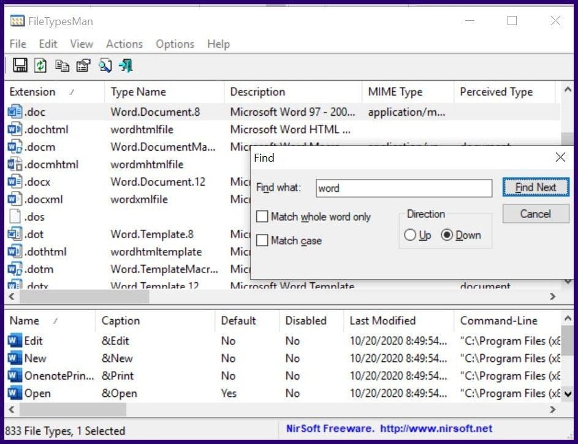
Task: Sort actions by Disabled column header
Action: click(x=311, y=321)
